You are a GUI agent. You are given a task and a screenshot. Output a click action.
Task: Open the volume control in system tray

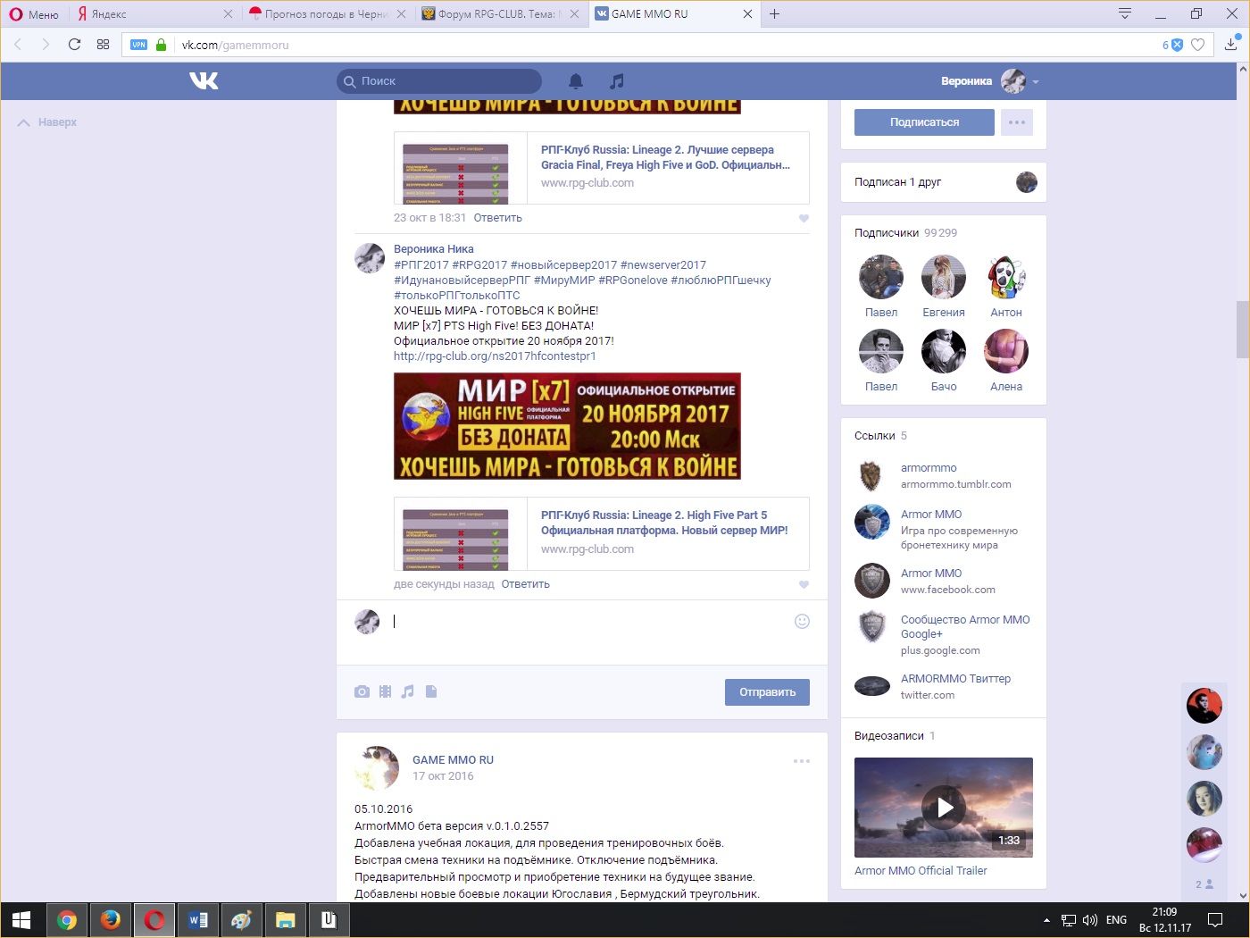pos(1090,920)
